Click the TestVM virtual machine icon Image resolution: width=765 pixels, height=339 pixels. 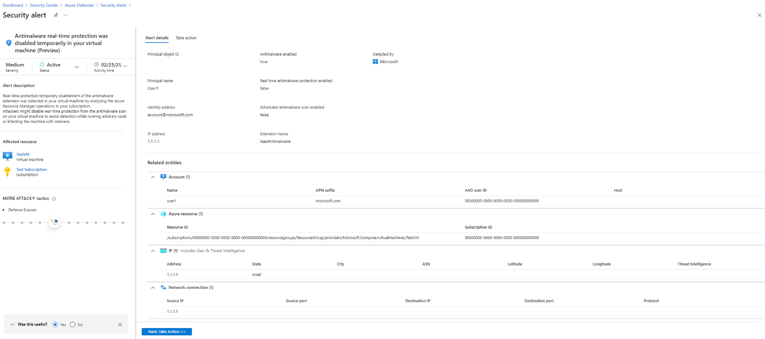(7, 156)
